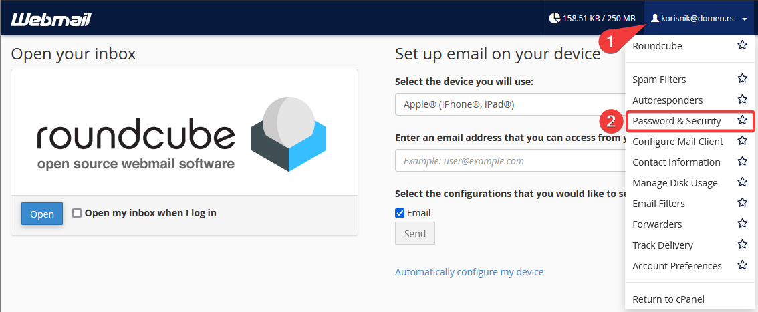Click the star beside Contact Information
758x312 pixels.
[742, 161]
